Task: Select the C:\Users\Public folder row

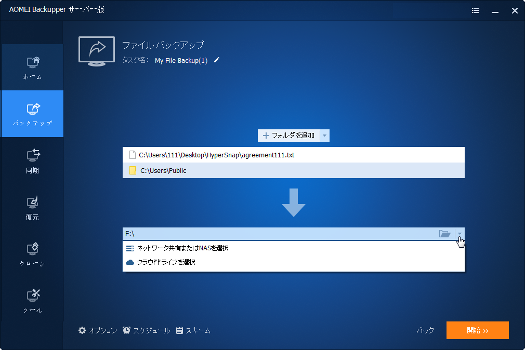Action: point(294,170)
